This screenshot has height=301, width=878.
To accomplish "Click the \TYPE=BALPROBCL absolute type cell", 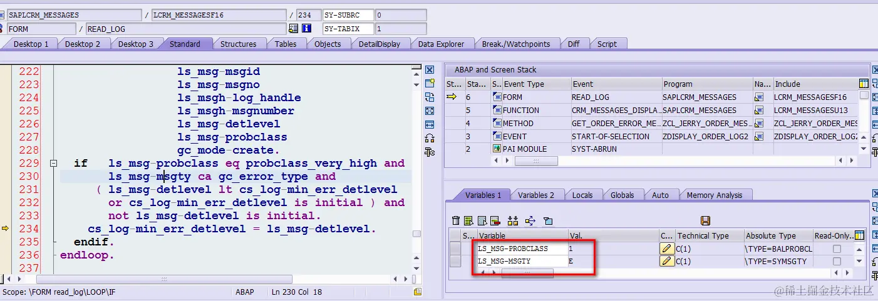I will (x=778, y=249).
